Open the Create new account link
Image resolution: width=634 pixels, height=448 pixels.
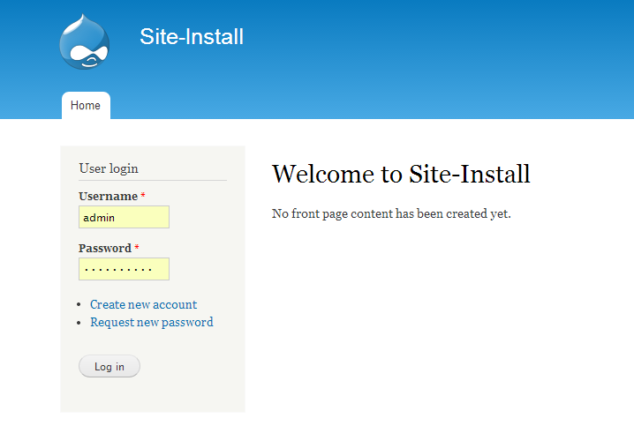point(144,304)
